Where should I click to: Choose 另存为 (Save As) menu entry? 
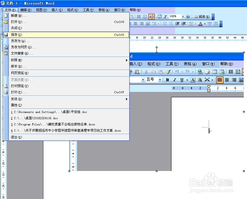click(66, 41)
